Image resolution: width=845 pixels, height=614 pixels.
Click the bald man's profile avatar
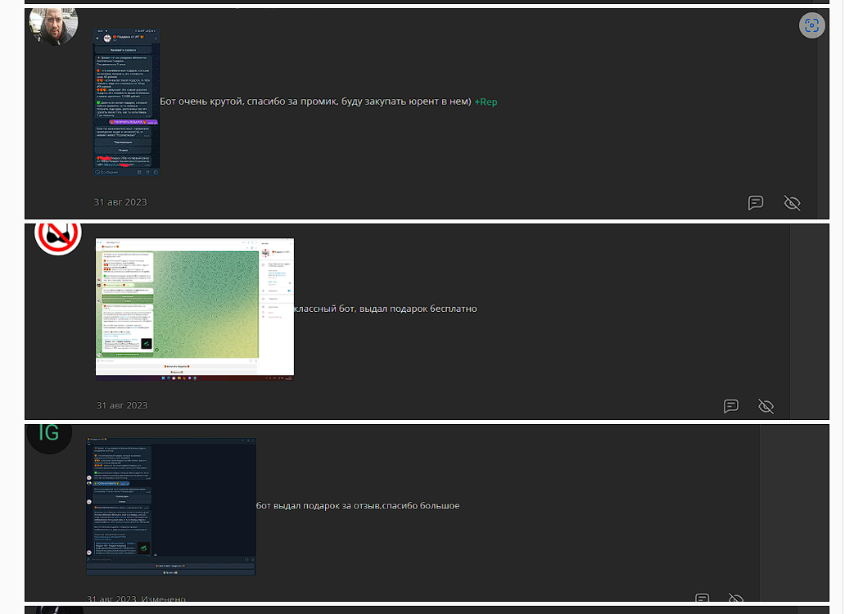click(x=53, y=26)
